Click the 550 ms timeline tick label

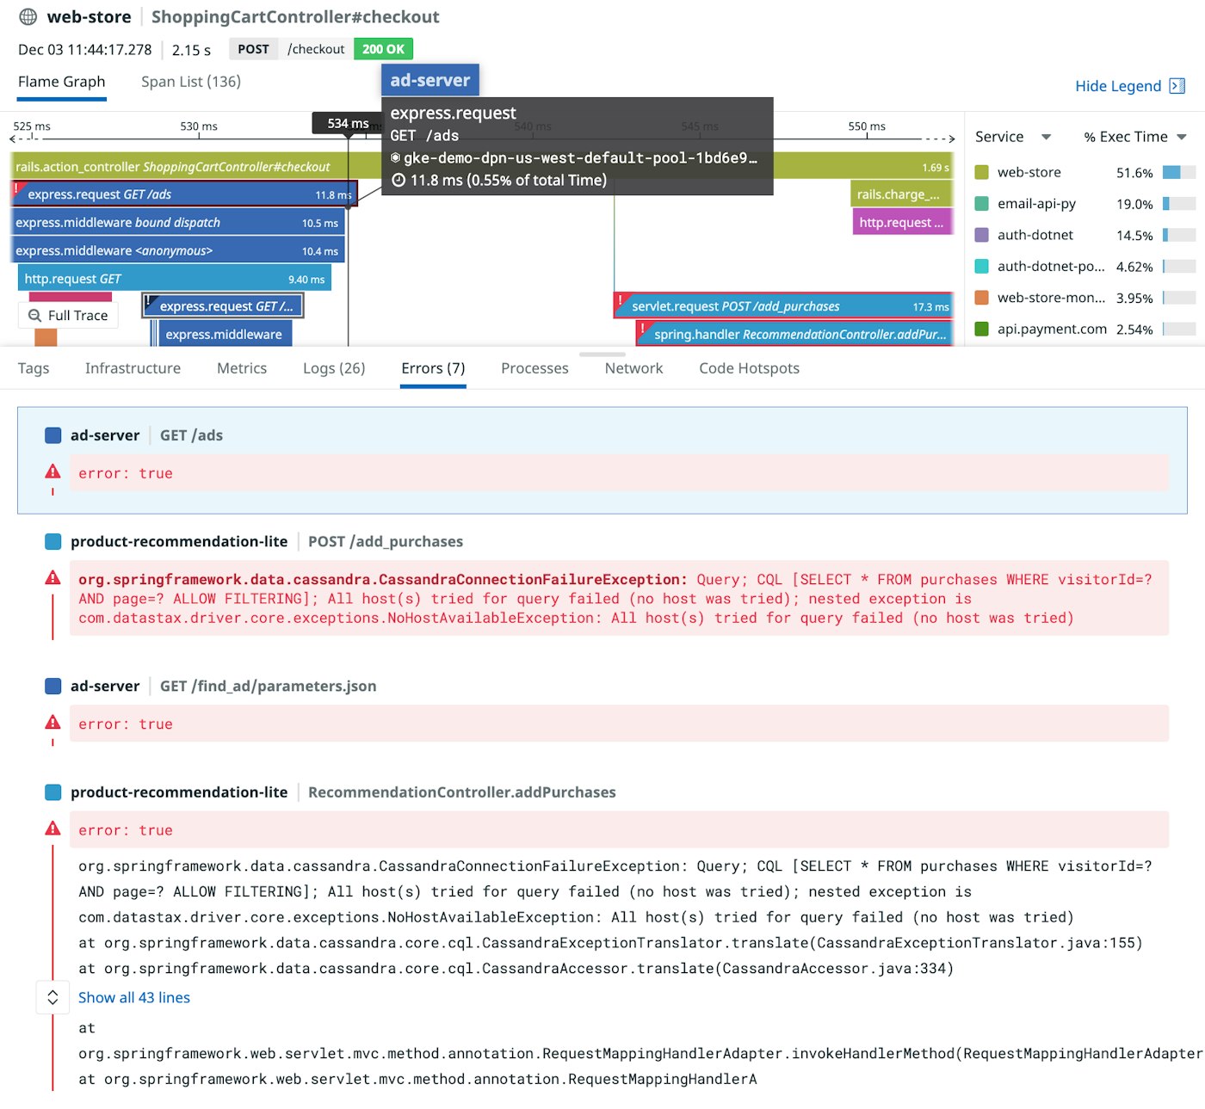(867, 126)
